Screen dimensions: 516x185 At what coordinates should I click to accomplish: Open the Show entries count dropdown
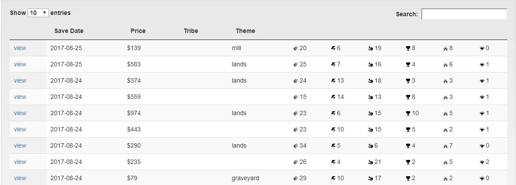point(38,13)
